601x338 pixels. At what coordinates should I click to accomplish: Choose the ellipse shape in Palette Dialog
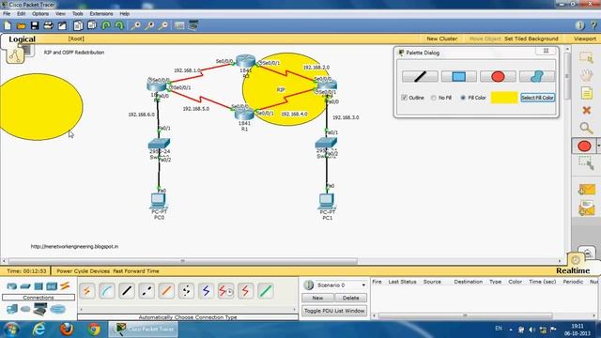tap(498, 76)
